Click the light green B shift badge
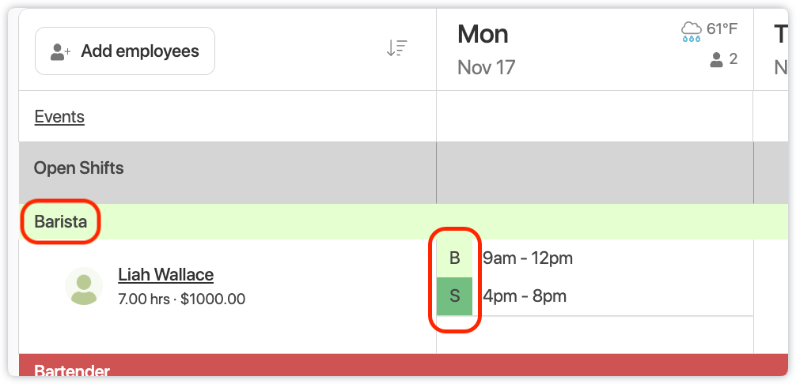796x384 pixels. click(x=454, y=258)
